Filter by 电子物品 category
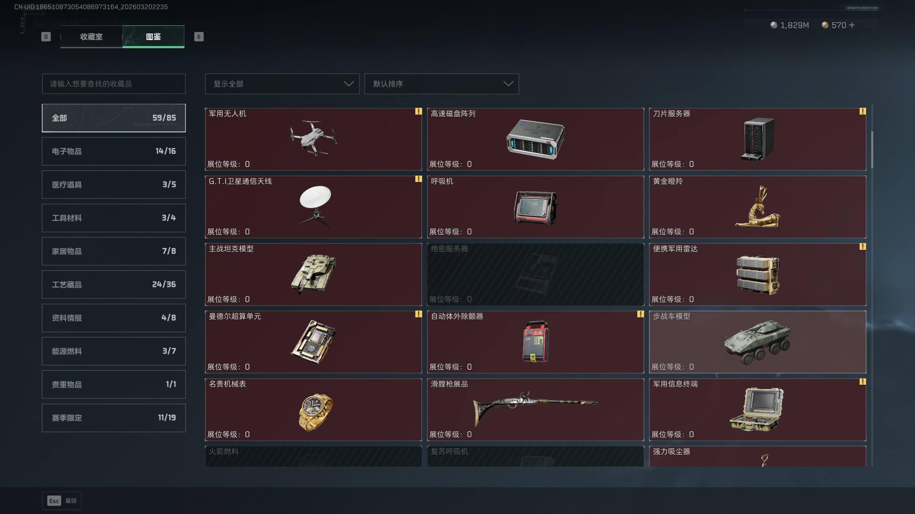This screenshot has height=514, width=915. [114, 151]
